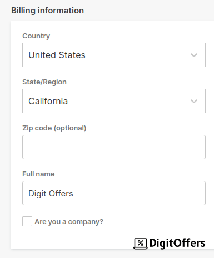The width and height of the screenshot is (214, 258).
Task: Click the "California" selected value
Action: pyautogui.click(x=48, y=101)
